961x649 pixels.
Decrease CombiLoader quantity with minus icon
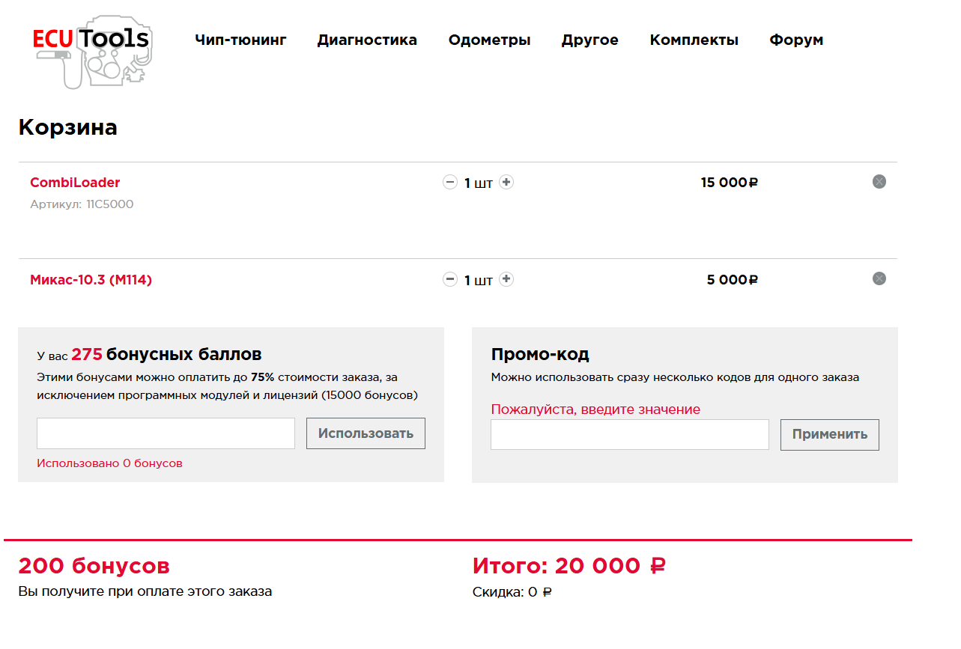pos(449,182)
